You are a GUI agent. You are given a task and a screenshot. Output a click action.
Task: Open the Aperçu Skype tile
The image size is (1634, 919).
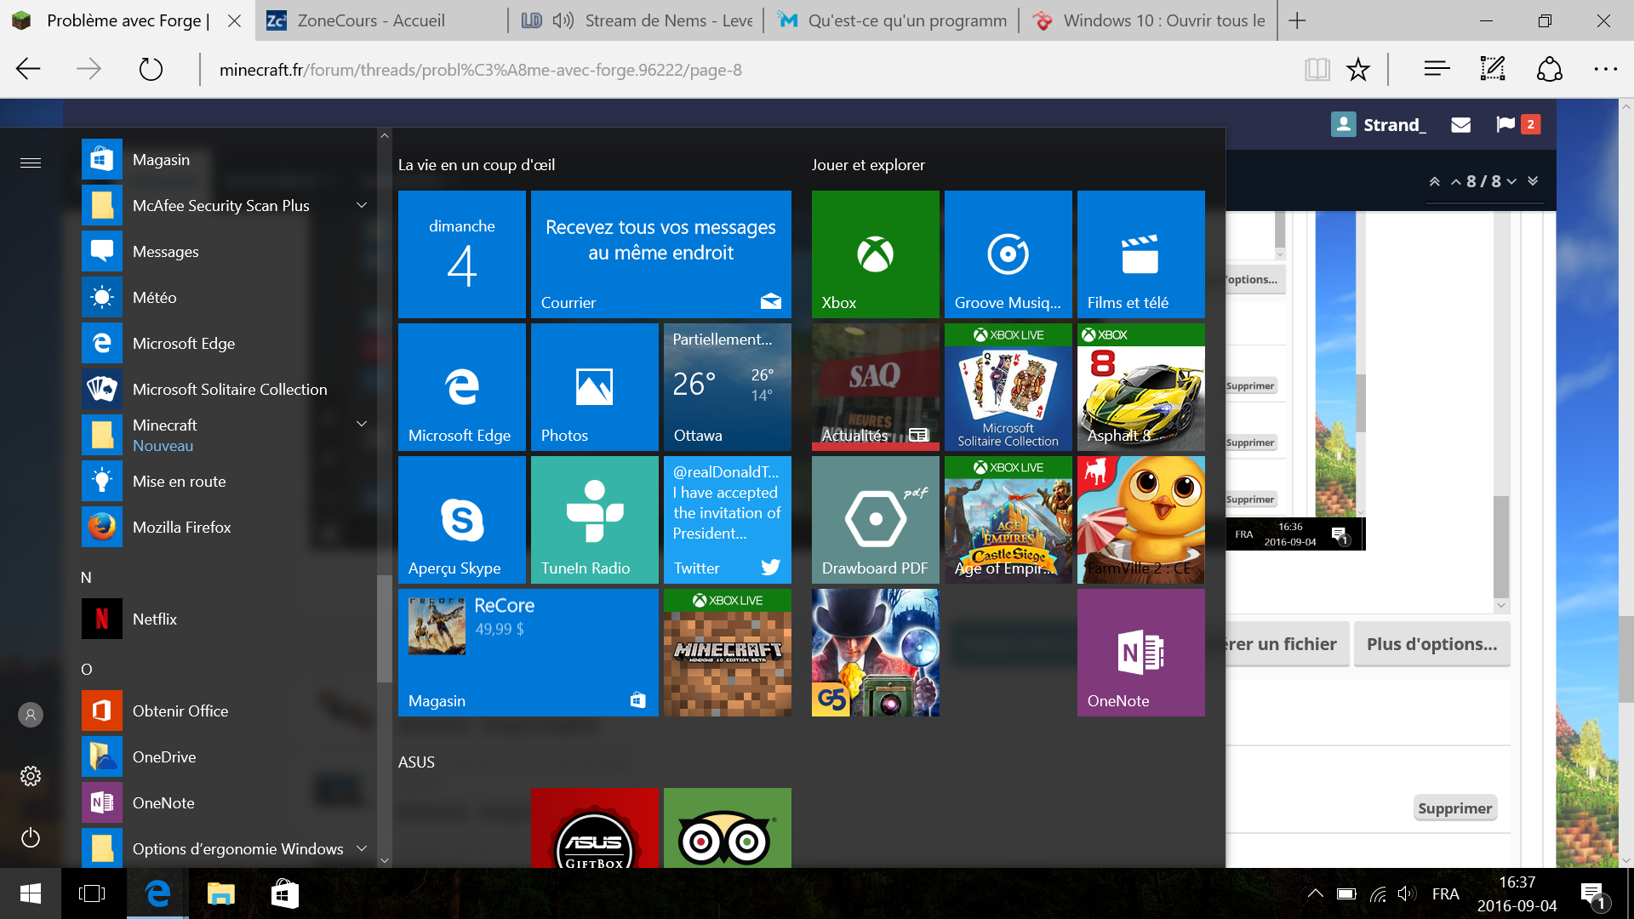coord(461,519)
